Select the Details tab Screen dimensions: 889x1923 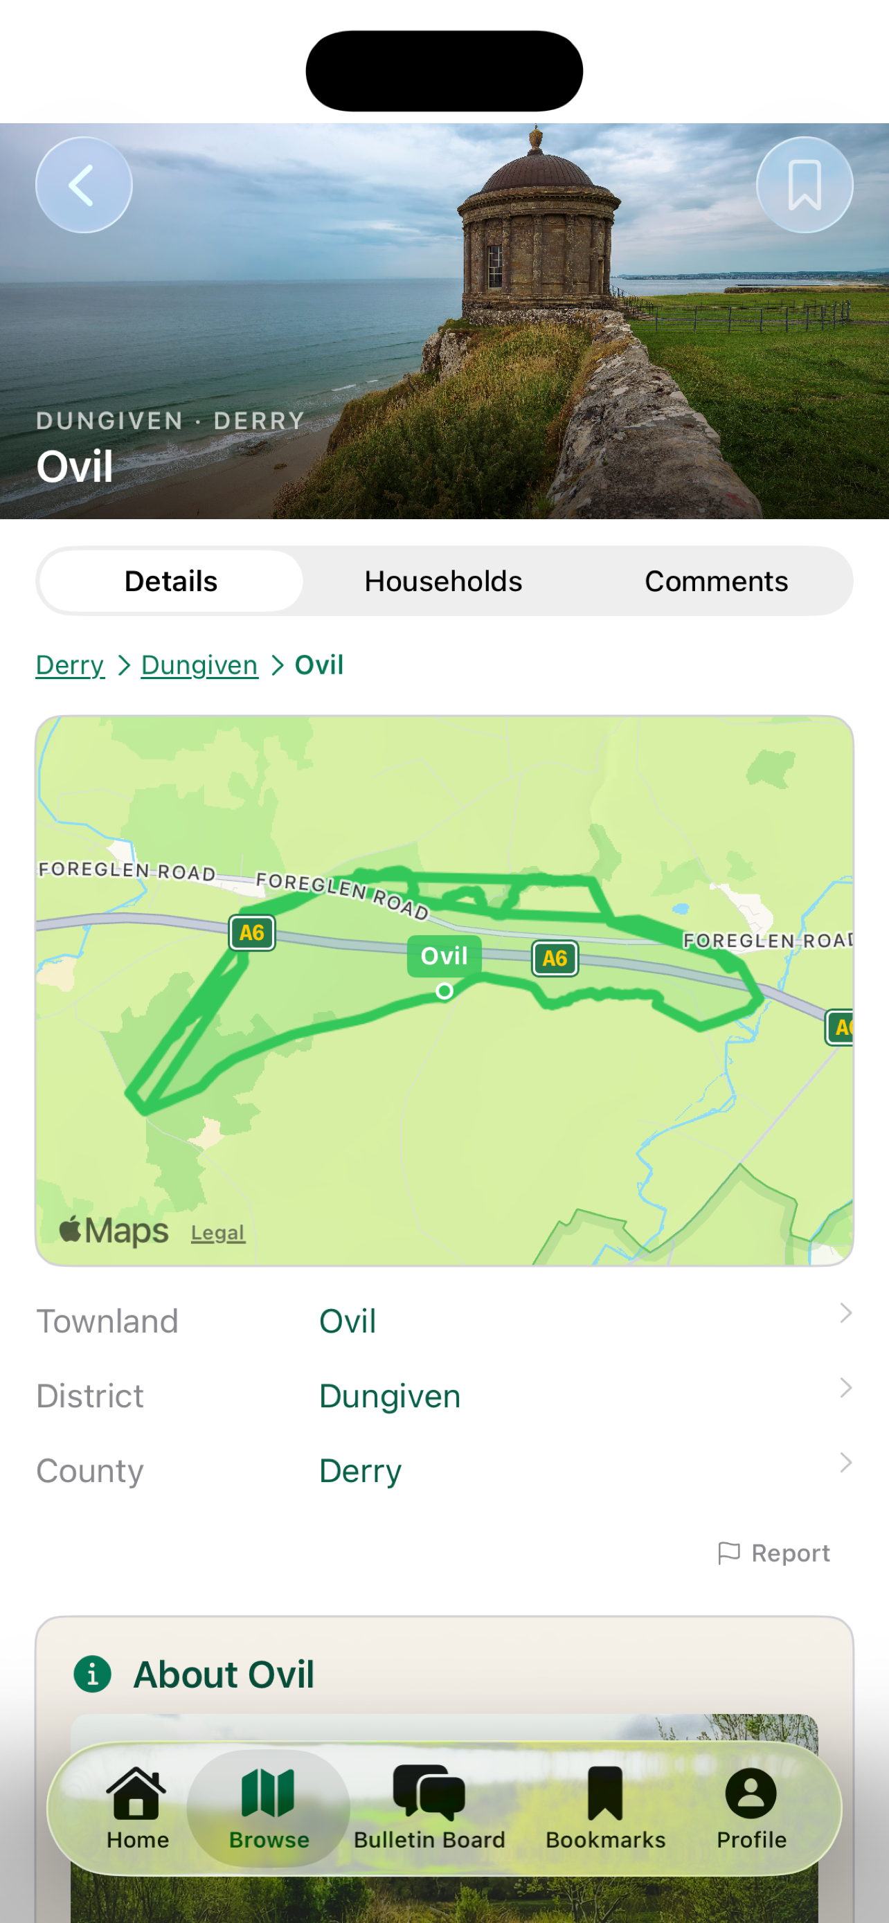(170, 580)
